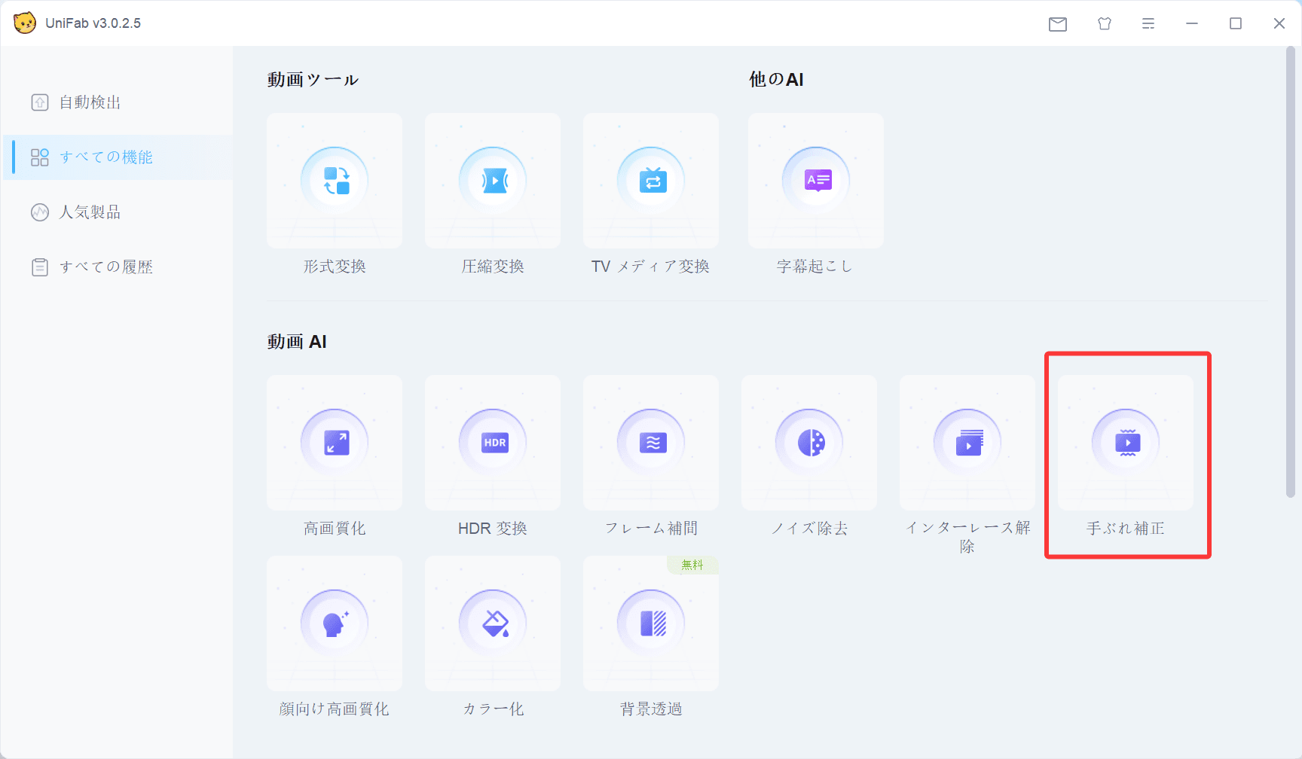
Task: Select すべての機能 in the sidebar
Action: coord(105,157)
